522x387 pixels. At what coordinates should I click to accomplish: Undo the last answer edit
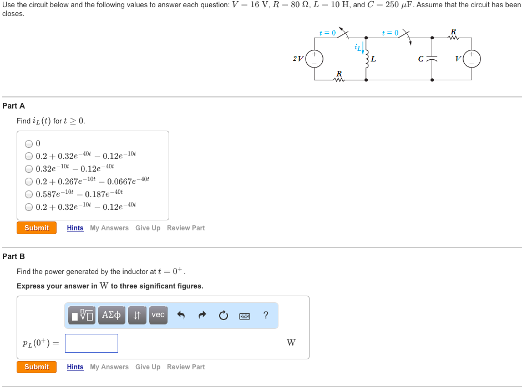181,315
